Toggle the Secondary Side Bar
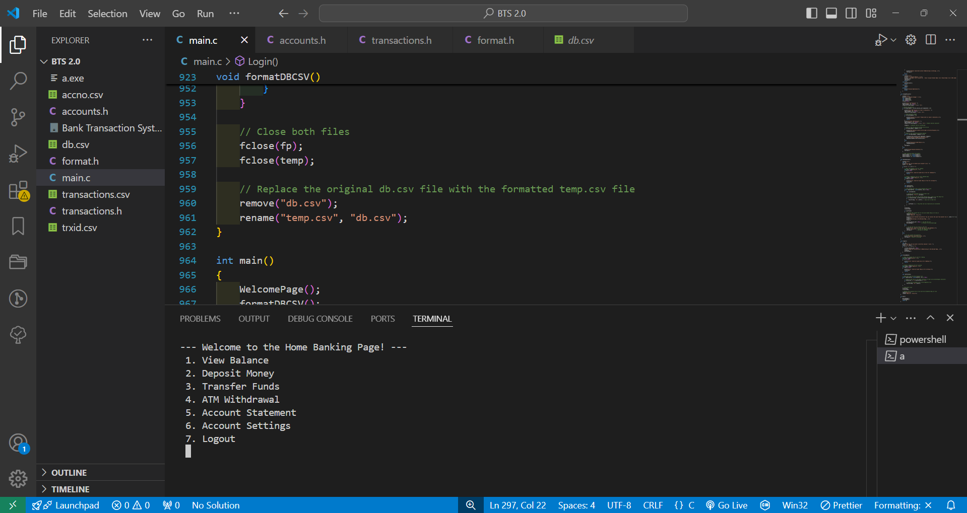The image size is (967, 513). 851,13
